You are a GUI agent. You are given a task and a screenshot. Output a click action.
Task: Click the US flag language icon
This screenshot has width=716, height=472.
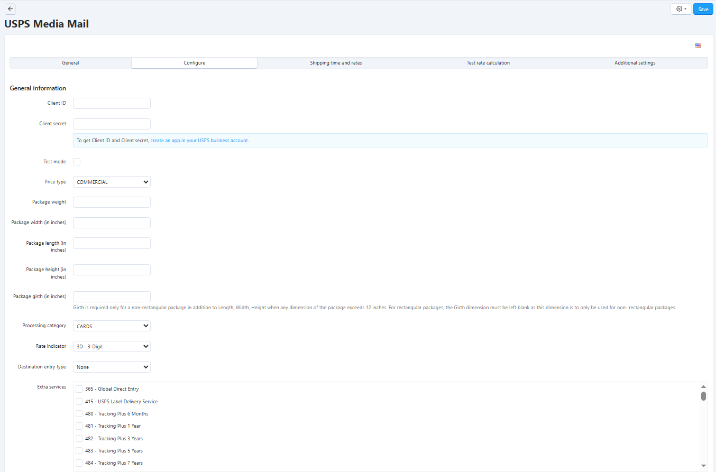698,45
